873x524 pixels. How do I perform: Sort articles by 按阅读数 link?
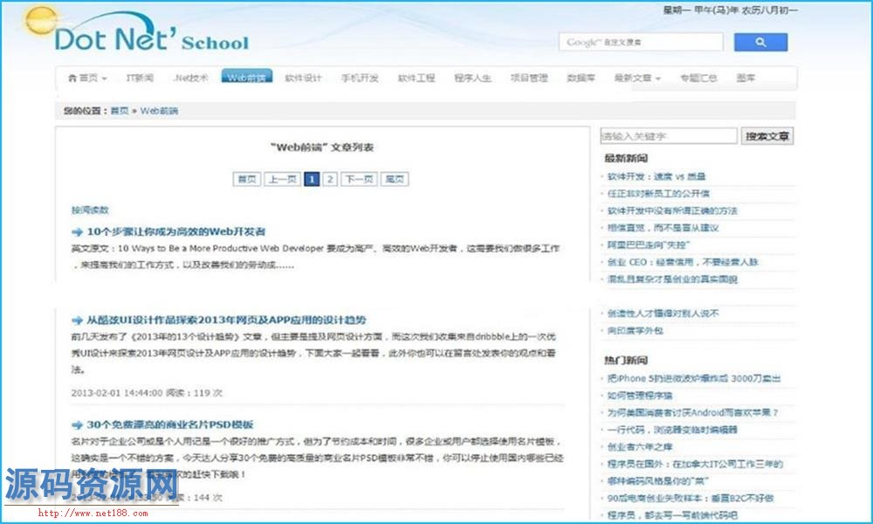90,210
